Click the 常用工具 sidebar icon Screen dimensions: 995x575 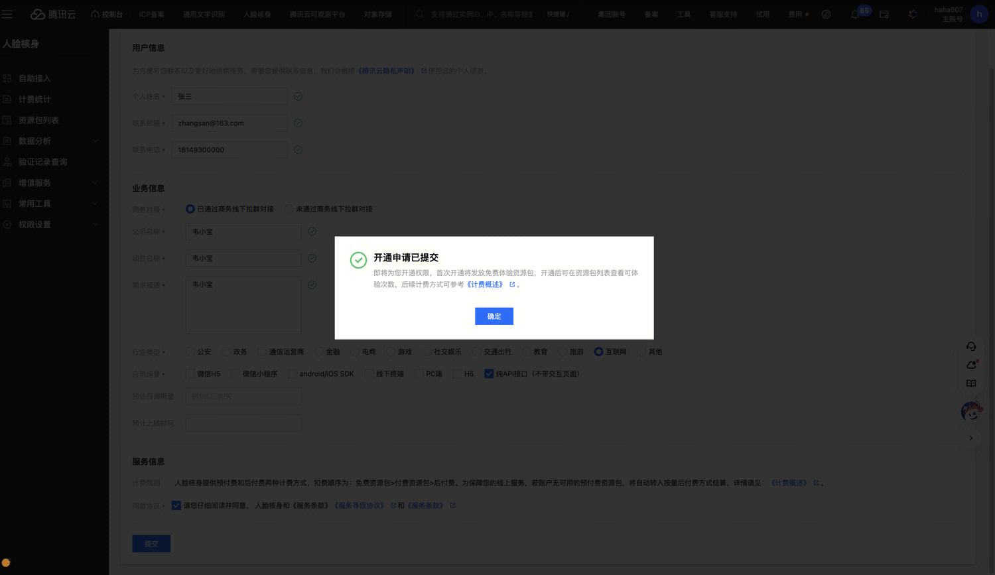(x=7, y=204)
